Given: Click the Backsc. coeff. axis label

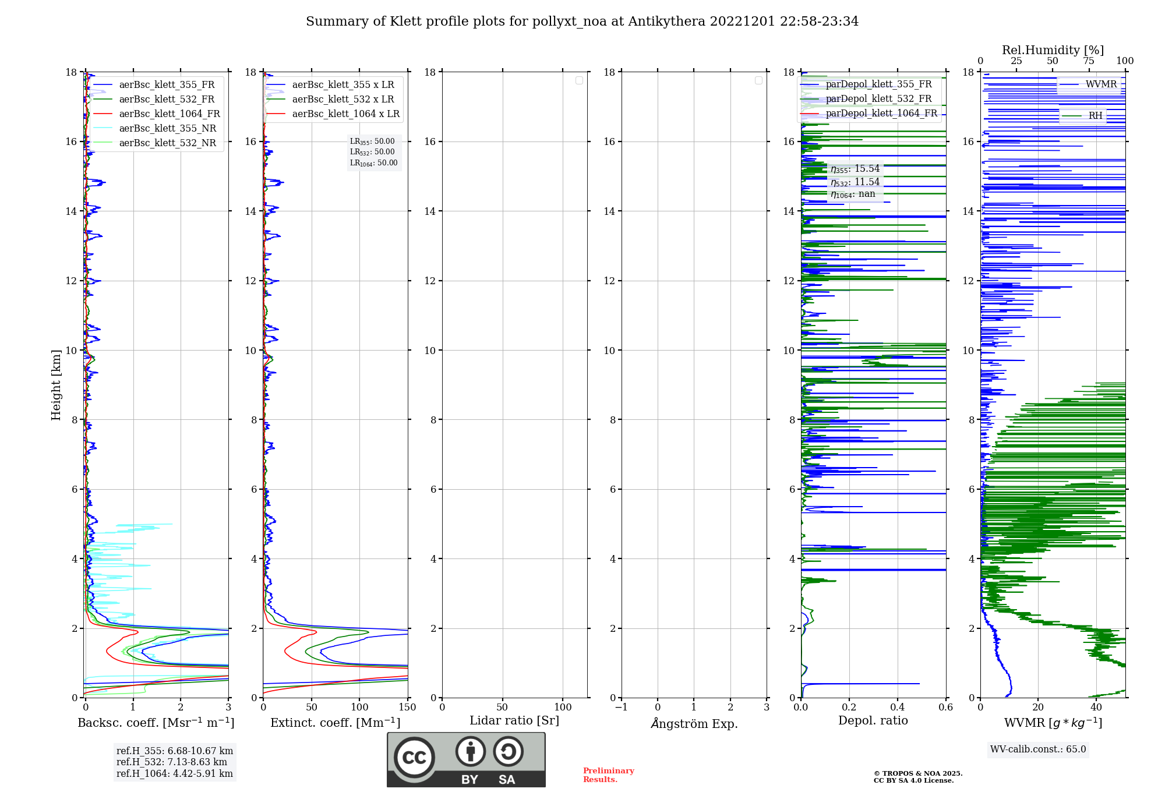Looking at the screenshot, I should tap(156, 723).
